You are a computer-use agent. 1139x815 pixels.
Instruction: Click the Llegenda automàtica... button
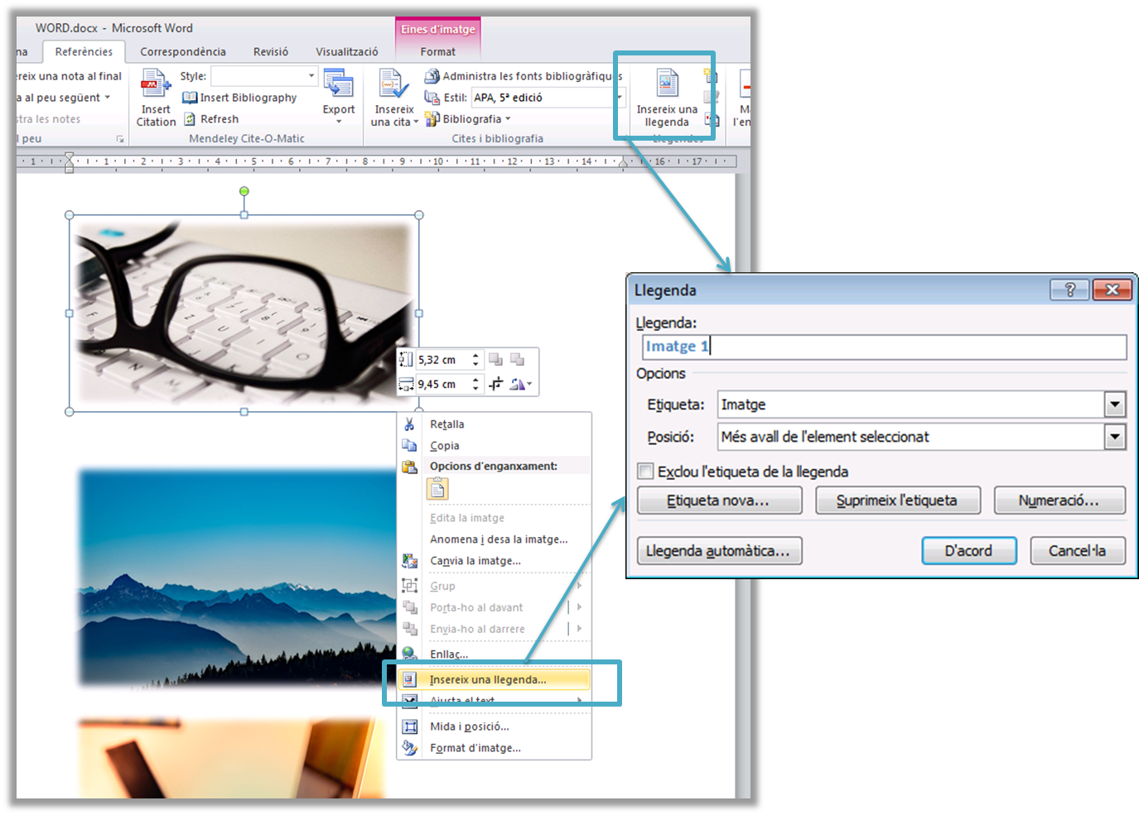[719, 551]
